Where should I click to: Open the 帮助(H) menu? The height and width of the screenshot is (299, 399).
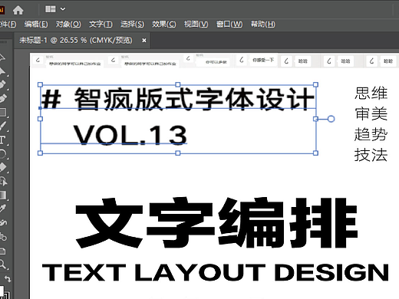262,25
